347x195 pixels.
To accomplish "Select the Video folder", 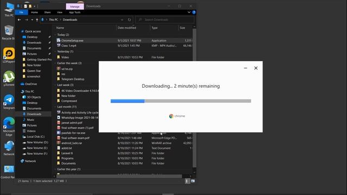I will click(x=65, y=57).
